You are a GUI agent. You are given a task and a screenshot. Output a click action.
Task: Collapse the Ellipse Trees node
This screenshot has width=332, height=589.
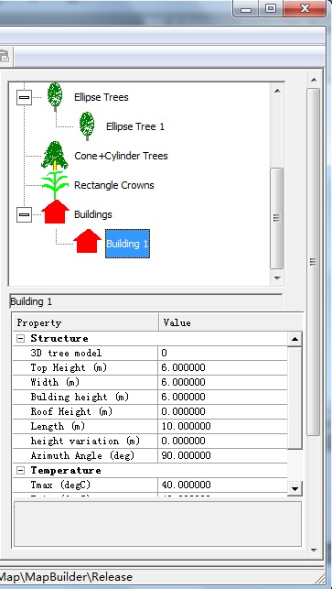pos(24,97)
